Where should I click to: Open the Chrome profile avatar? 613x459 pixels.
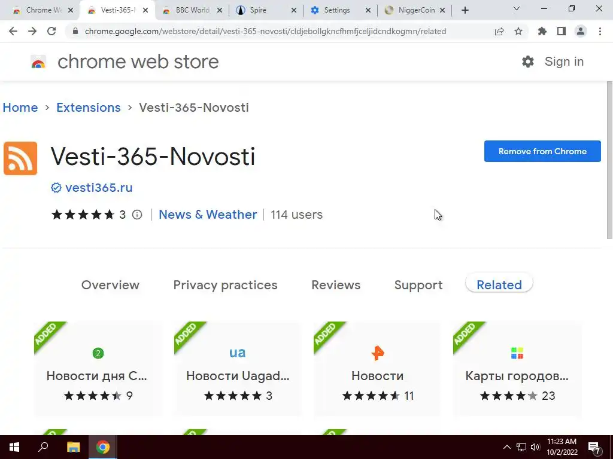click(581, 31)
